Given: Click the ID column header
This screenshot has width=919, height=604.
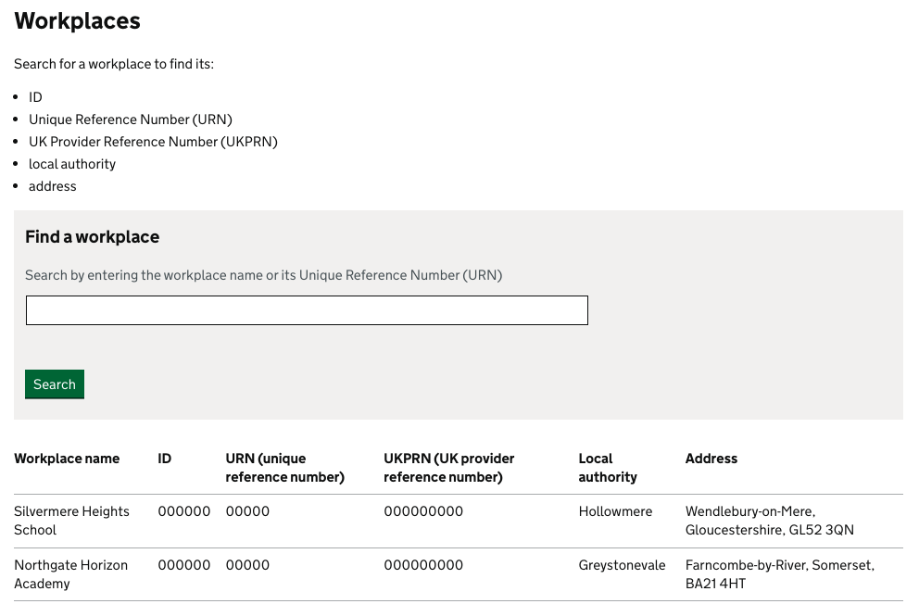Looking at the screenshot, I should pyautogui.click(x=164, y=459).
